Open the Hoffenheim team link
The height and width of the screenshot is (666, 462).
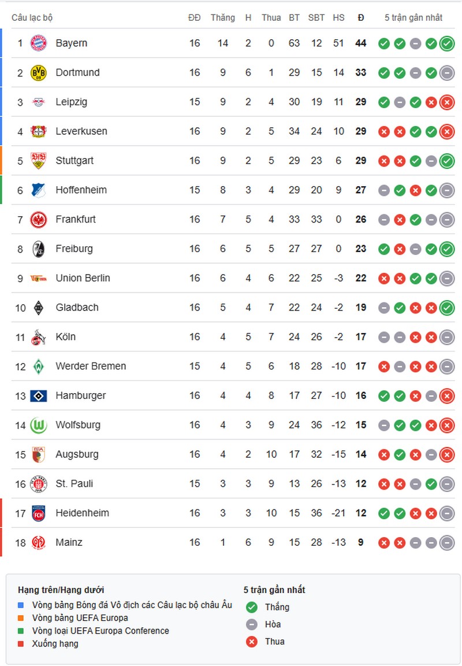(x=81, y=190)
